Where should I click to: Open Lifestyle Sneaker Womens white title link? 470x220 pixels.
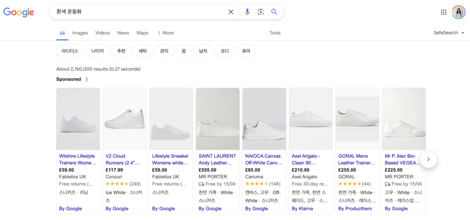[170, 159]
